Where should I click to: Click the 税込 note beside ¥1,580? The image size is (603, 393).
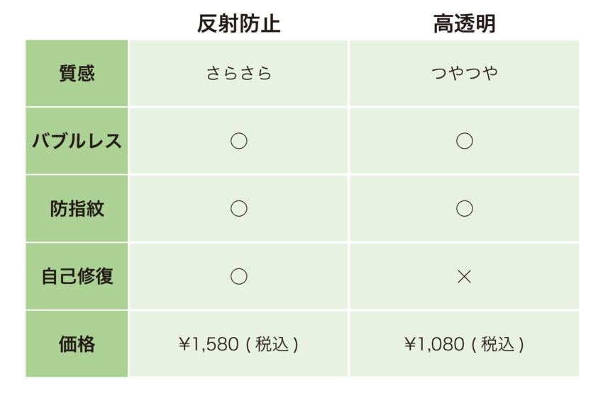[272, 345]
